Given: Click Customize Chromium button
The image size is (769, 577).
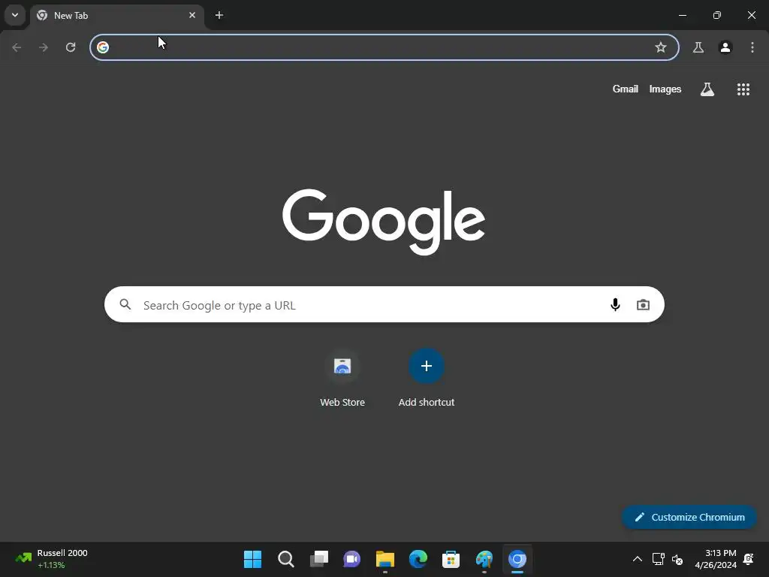Looking at the screenshot, I should click(689, 517).
